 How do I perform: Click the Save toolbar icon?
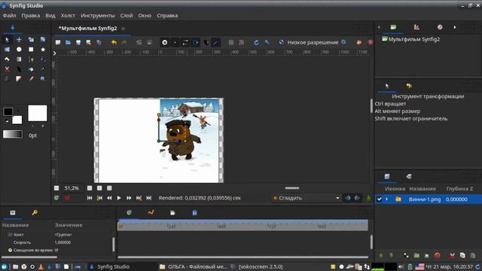coord(78,42)
